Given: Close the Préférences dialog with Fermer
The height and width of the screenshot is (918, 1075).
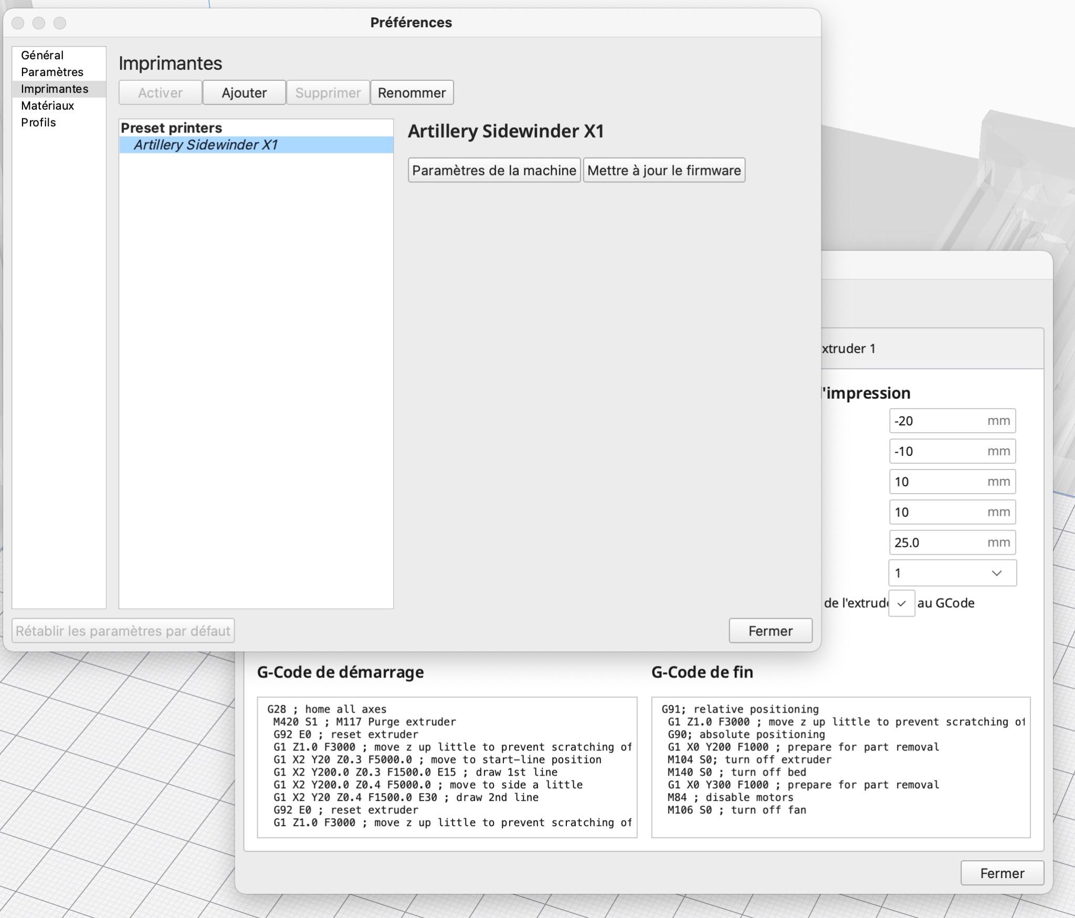Looking at the screenshot, I should coord(770,631).
